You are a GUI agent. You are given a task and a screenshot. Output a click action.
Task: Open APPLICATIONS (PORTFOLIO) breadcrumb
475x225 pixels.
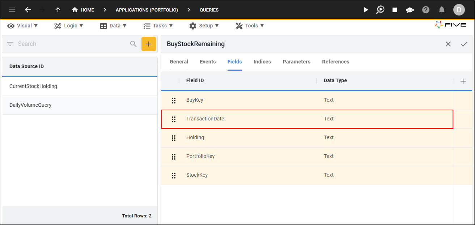click(147, 10)
